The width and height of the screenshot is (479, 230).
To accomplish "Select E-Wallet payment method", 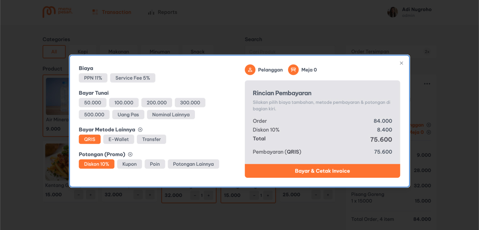I will pyautogui.click(x=119, y=139).
